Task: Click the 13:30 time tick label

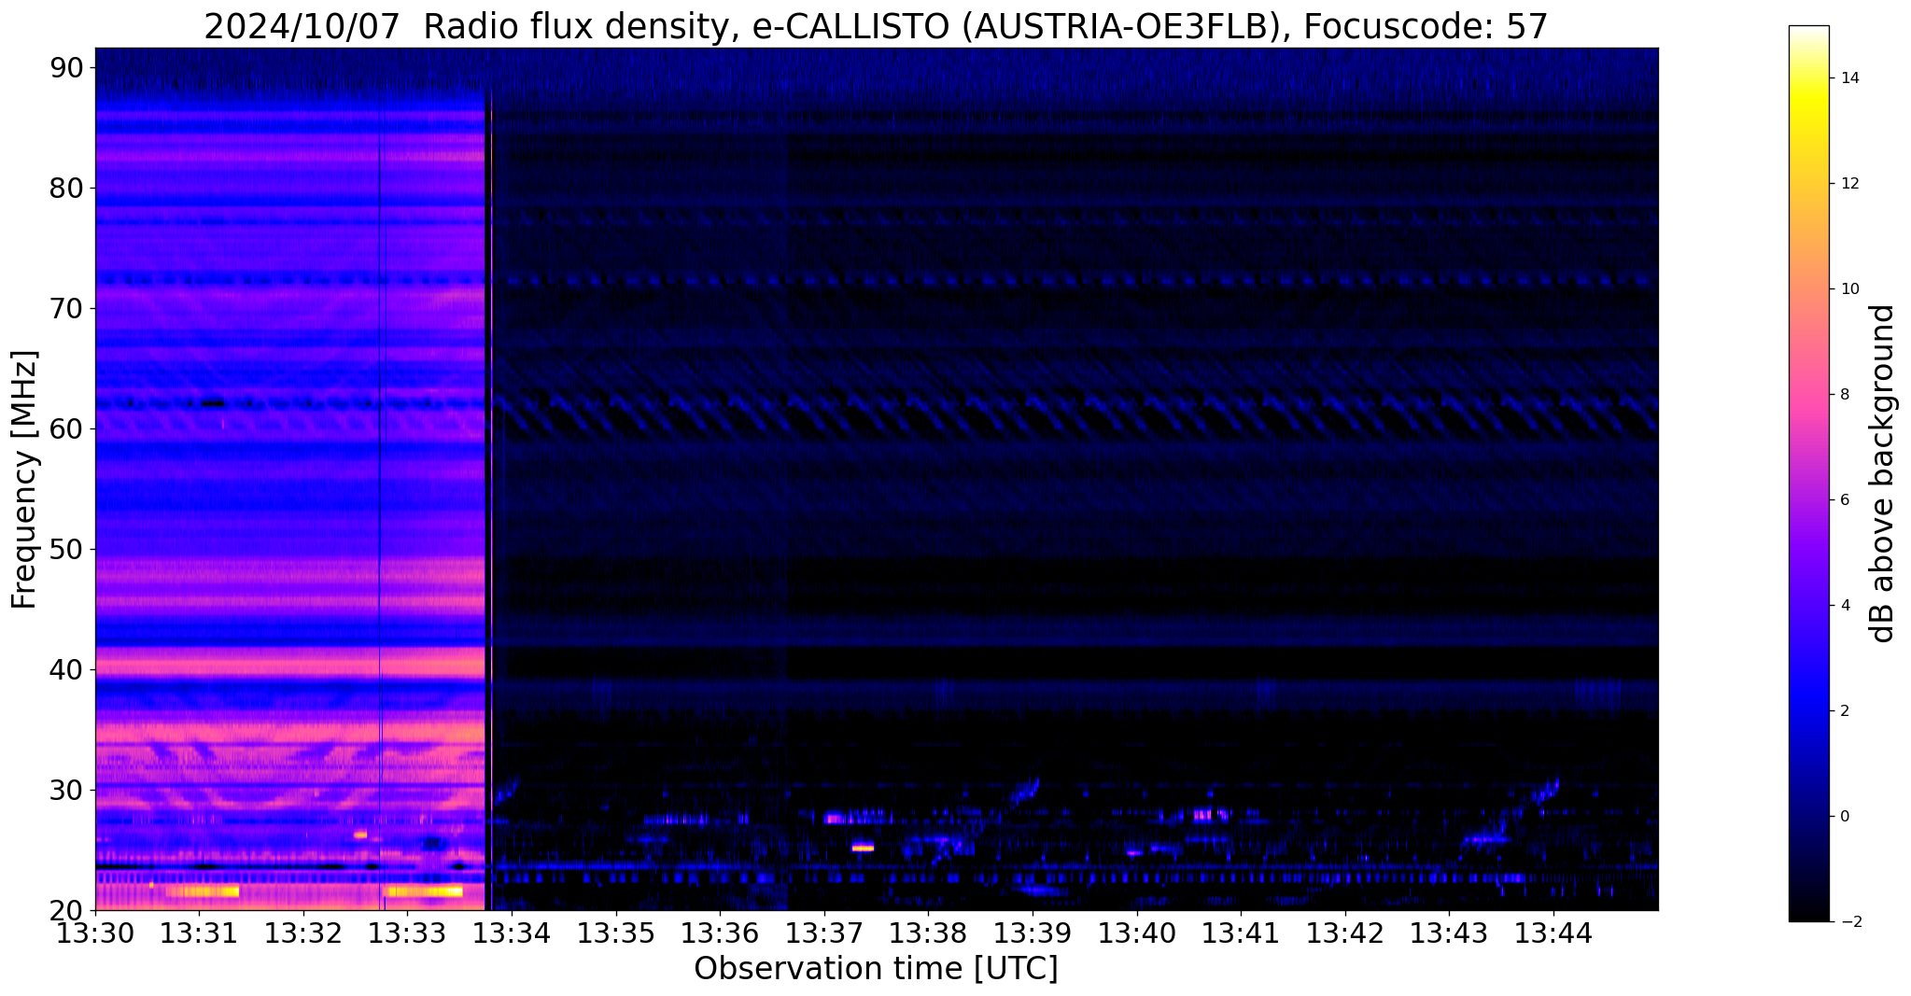Action: 95,933
